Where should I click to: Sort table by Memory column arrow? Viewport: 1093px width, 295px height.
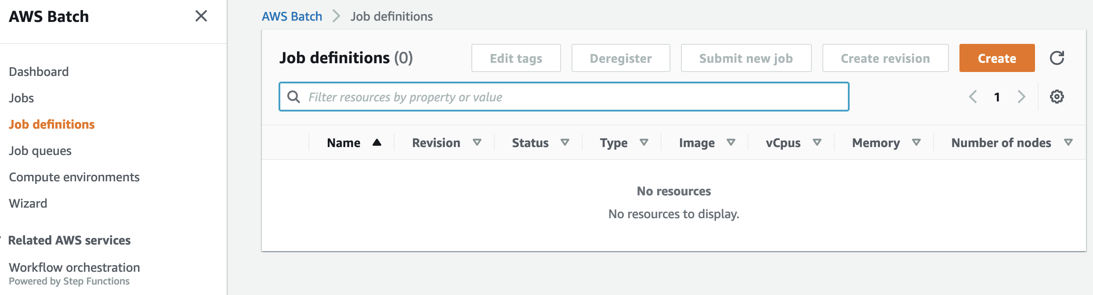point(916,142)
